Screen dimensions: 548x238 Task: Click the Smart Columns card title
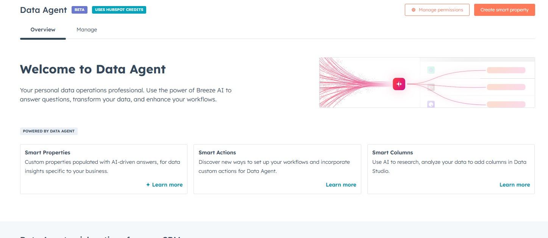click(x=393, y=152)
